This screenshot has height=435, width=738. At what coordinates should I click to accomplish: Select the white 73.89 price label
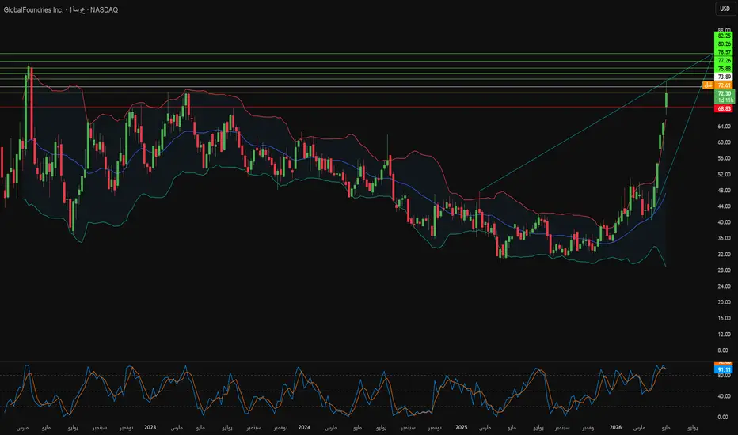pos(724,77)
